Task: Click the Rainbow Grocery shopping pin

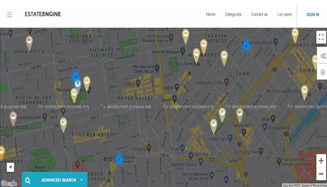Action: coord(200,161)
